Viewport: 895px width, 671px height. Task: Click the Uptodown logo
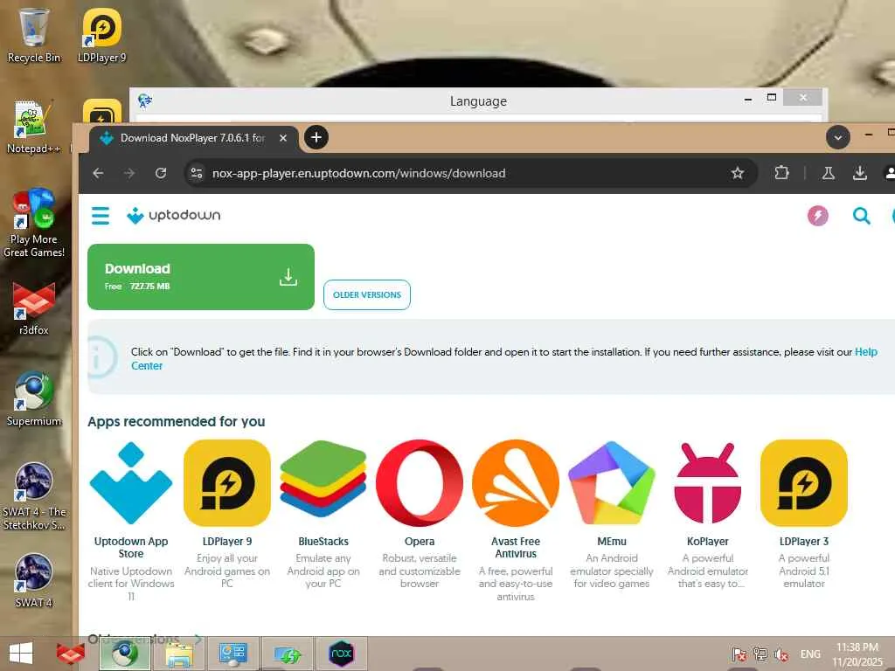coord(174,216)
